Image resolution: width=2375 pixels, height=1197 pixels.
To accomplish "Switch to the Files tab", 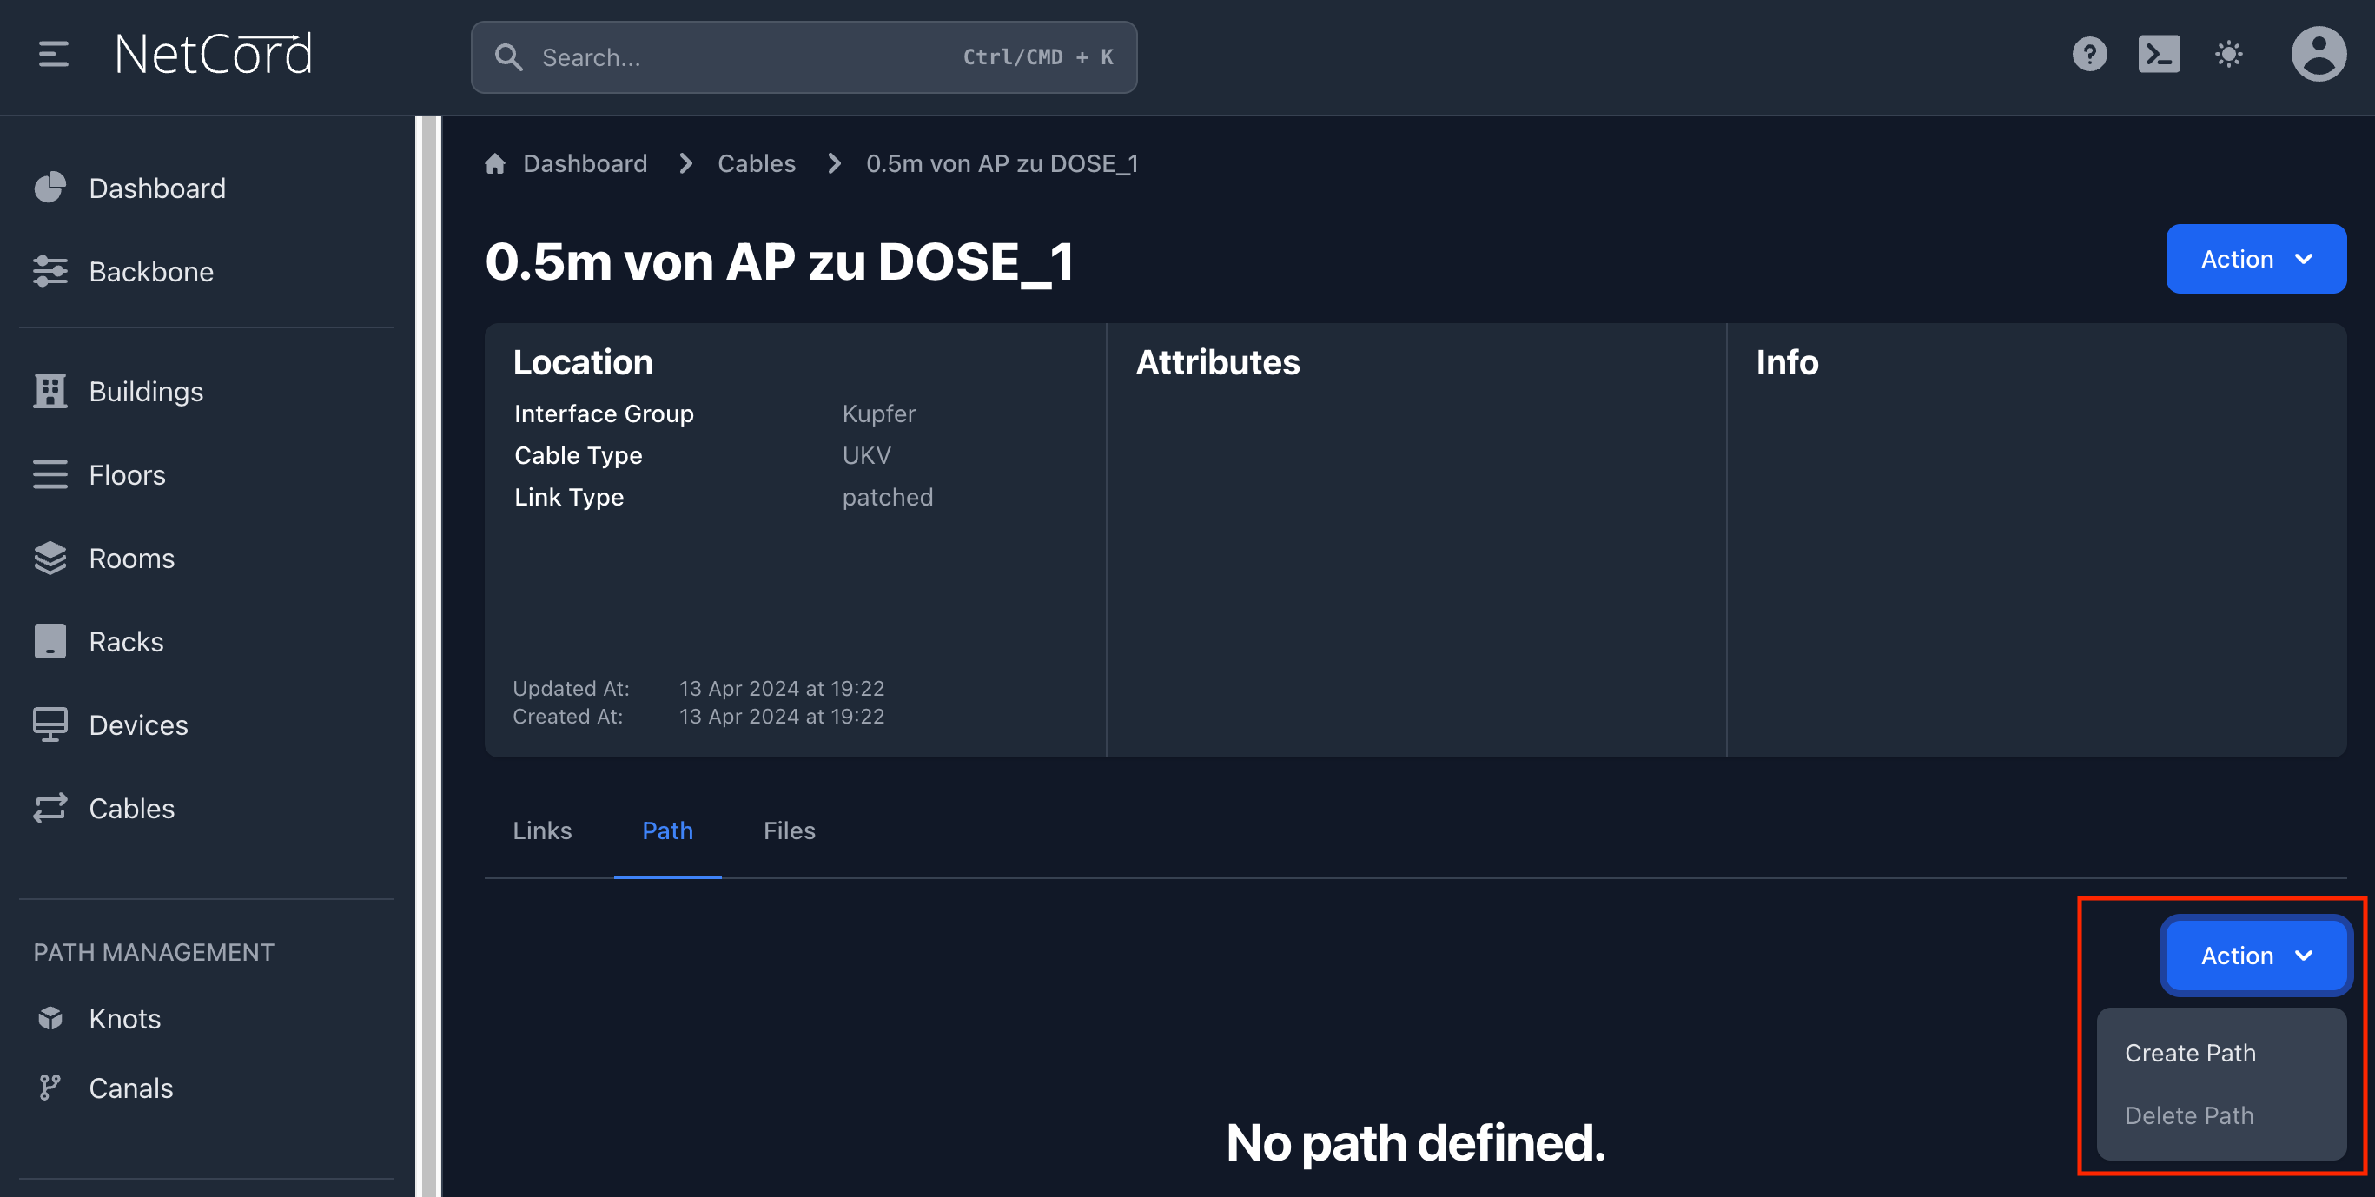I will (x=788, y=830).
